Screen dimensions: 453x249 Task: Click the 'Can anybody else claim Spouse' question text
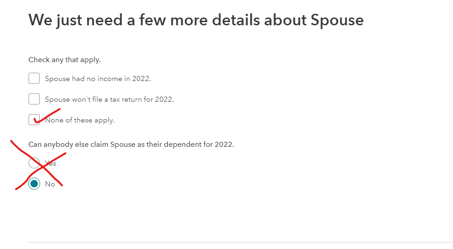tap(131, 144)
